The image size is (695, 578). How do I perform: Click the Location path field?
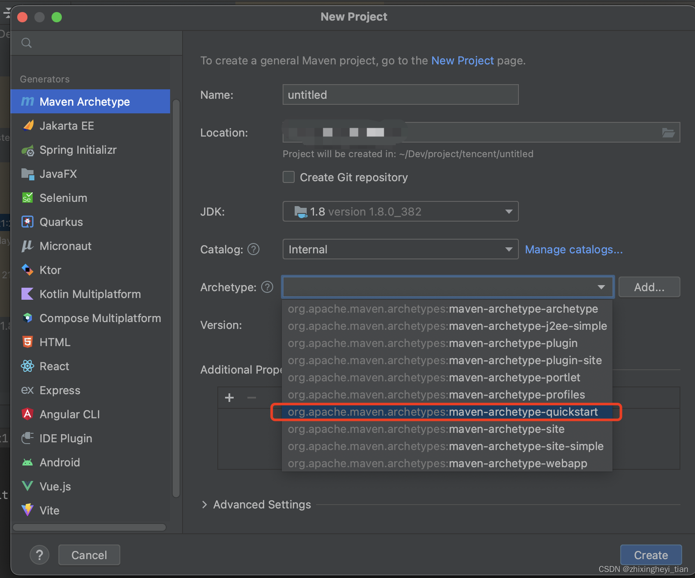[x=481, y=132]
